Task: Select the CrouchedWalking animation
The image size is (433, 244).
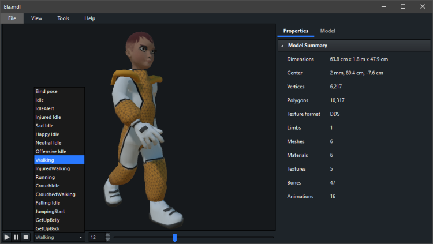Action: pos(59,194)
